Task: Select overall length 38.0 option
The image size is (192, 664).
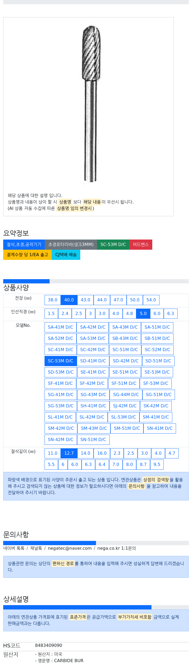Action: pos(53,300)
